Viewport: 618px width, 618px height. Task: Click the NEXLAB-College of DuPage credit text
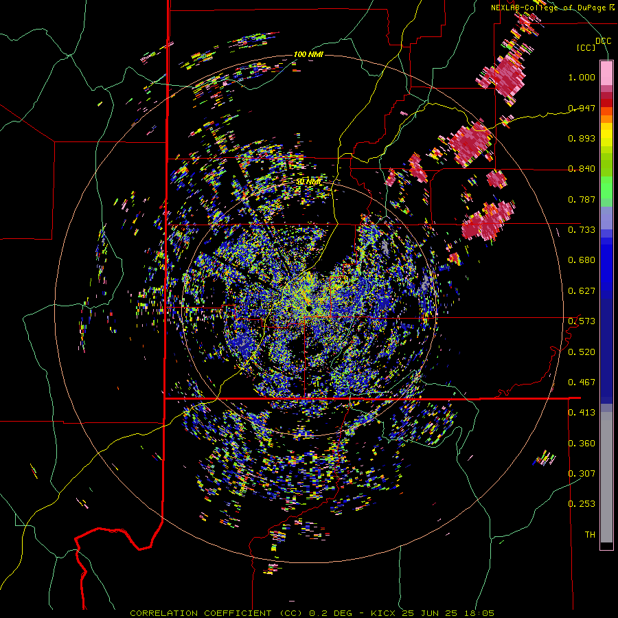(552, 8)
